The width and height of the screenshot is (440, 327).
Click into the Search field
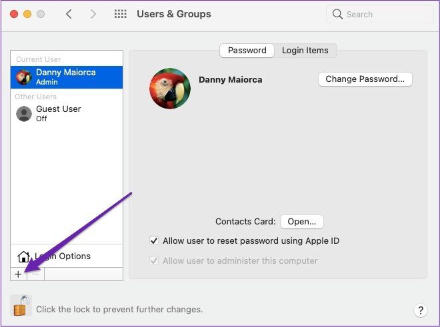pos(380,14)
